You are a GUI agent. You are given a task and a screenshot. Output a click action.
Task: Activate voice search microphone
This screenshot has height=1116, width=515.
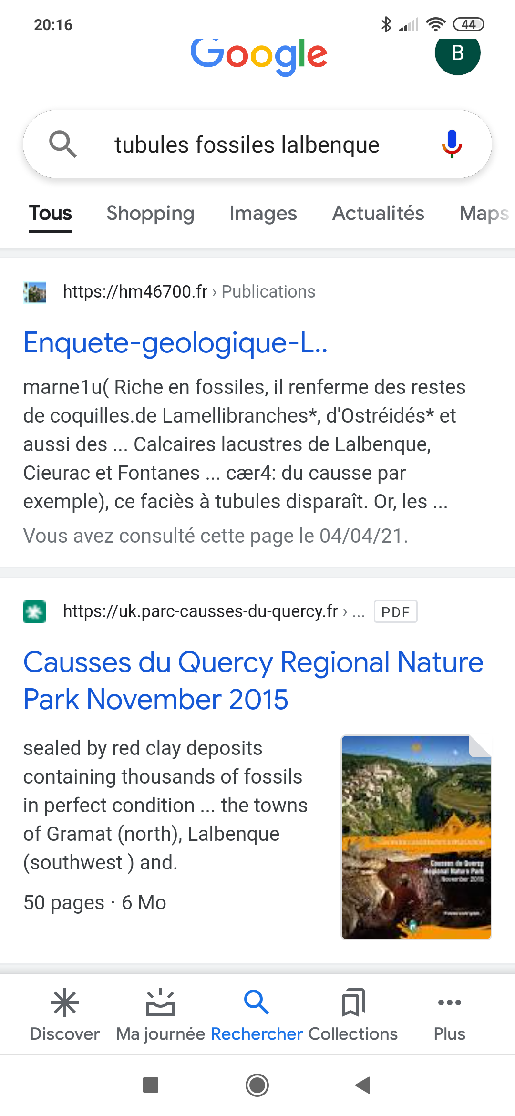point(452,144)
